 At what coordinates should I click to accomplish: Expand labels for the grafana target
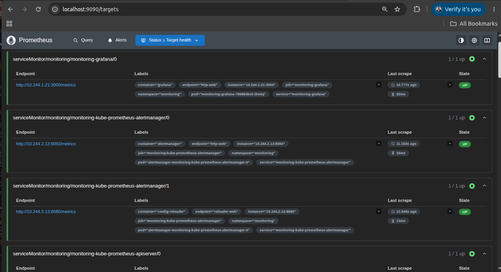click(x=378, y=84)
